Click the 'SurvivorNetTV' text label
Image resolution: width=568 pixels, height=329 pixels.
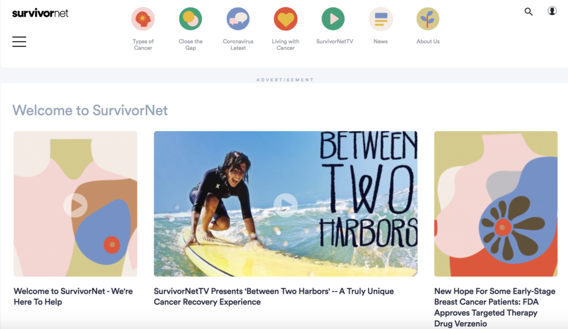point(334,42)
